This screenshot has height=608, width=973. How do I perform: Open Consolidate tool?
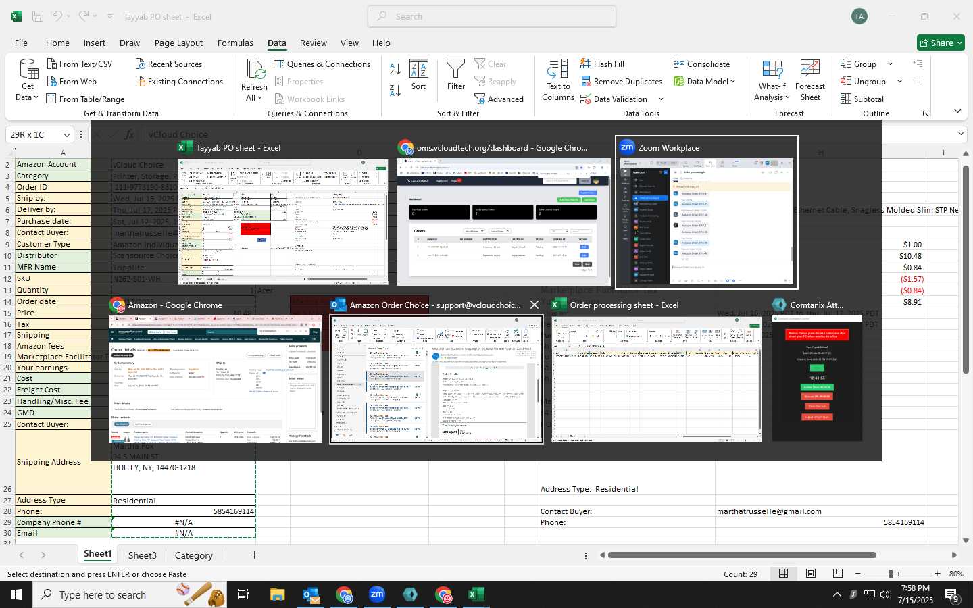pyautogui.click(x=701, y=64)
